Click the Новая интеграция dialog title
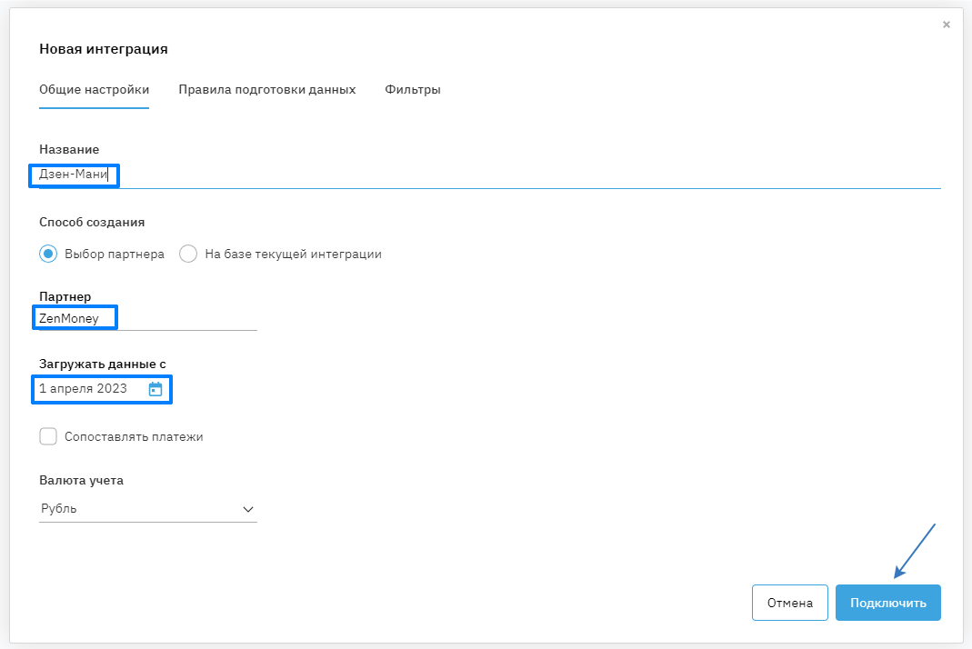This screenshot has width=972, height=649. (x=104, y=49)
